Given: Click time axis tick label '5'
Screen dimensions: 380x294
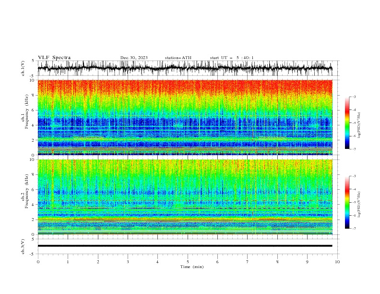Looking at the screenshot, I should [188, 262].
